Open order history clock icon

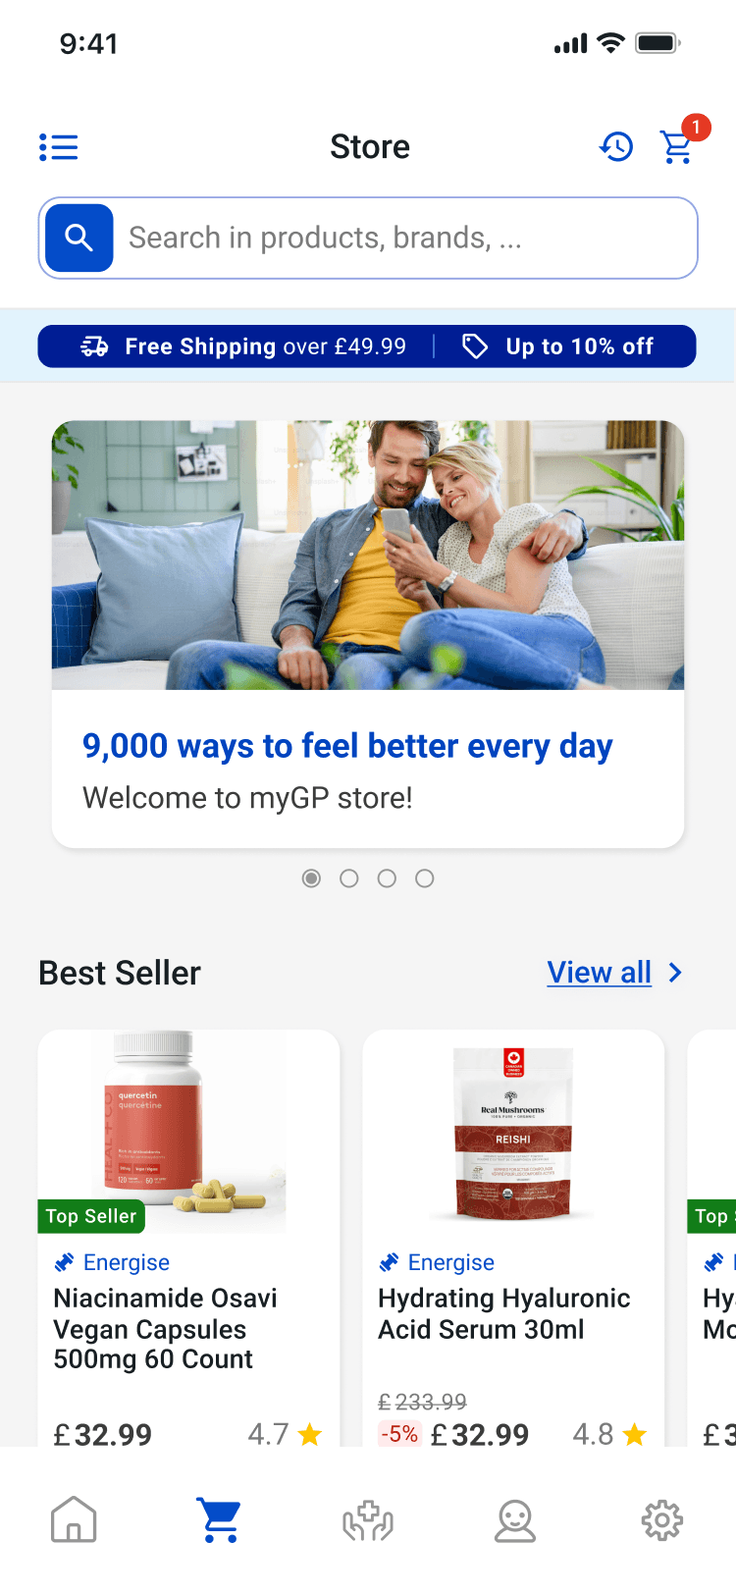point(616,147)
